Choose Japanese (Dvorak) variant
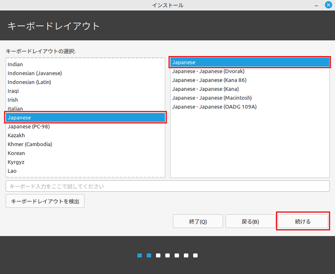The height and width of the screenshot is (274, 335). tap(250, 71)
